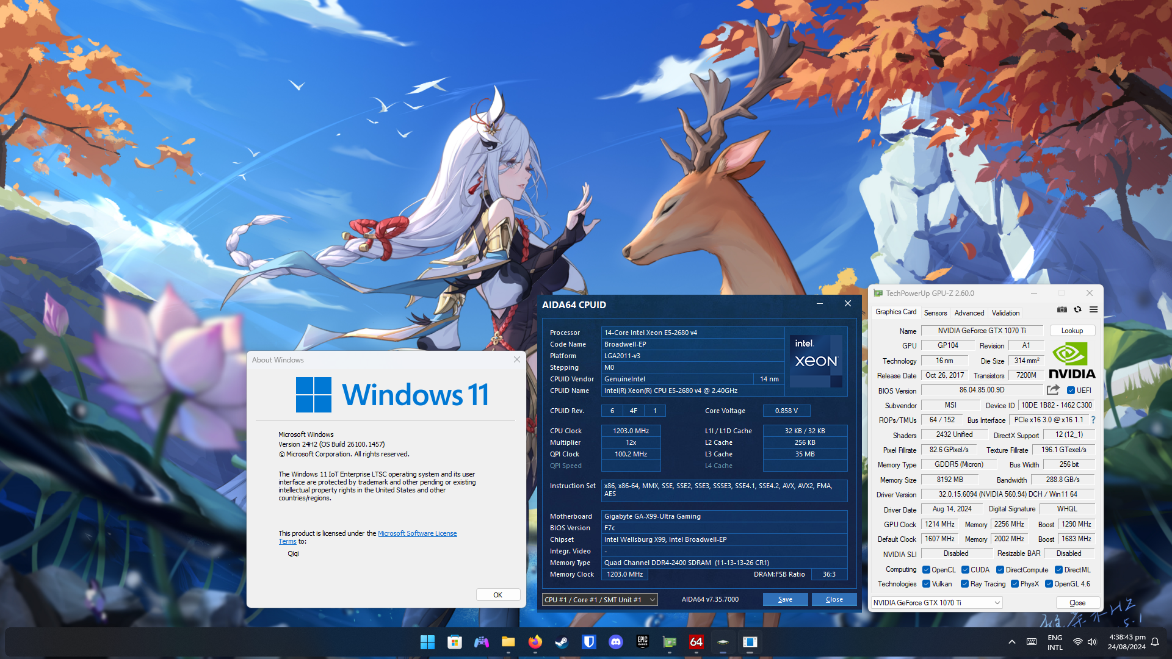Toggle the OpenGL 4.6 checkbox
Image resolution: width=1172 pixels, height=659 pixels.
pos(1049,584)
